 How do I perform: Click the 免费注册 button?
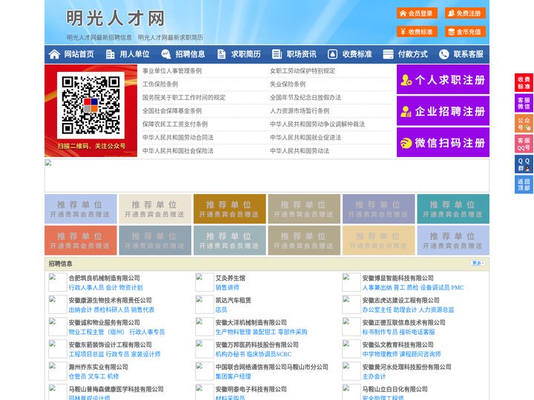tap(465, 13)
